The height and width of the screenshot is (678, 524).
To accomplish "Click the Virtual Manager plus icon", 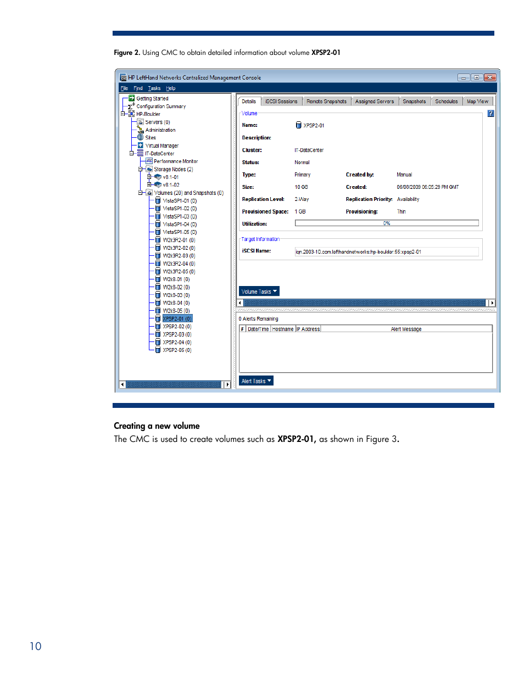I will (x=141, y=145).
